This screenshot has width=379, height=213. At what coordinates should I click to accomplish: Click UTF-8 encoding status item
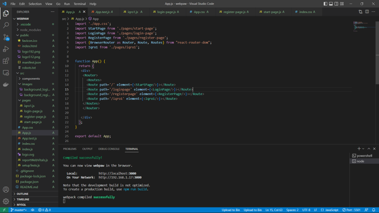pos(306,210)
